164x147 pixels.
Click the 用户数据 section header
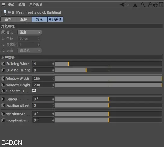pyautogui.click(x=82, y=57)
